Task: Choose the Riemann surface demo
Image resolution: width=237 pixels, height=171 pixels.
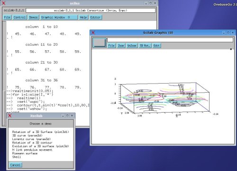Action: point(25,153)
